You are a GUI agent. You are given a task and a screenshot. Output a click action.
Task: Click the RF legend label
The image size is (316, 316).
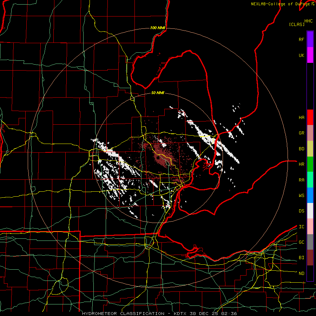pyautogui.click(x=301, y=39)
